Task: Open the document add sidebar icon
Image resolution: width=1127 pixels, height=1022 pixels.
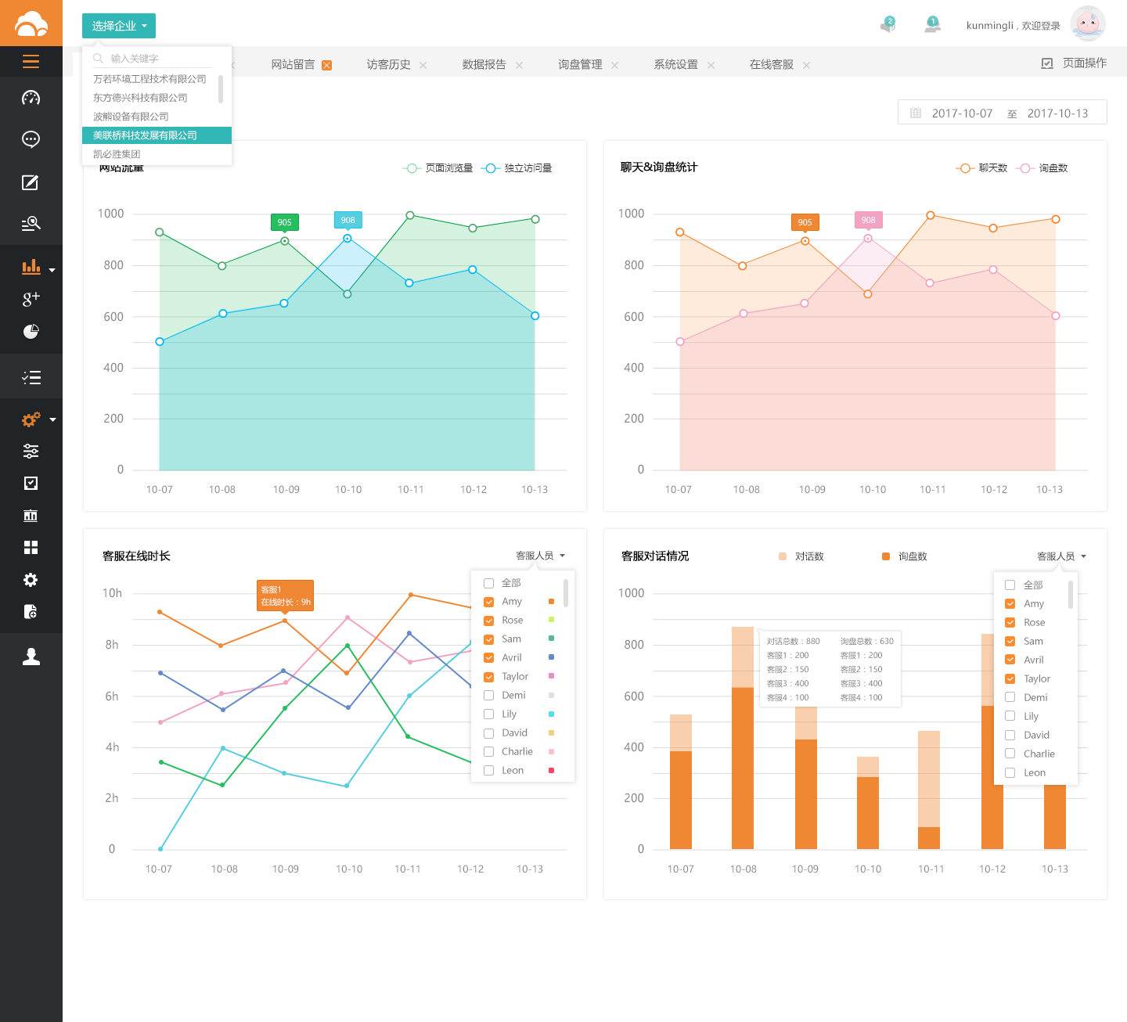Action: [x=31, y=611]
